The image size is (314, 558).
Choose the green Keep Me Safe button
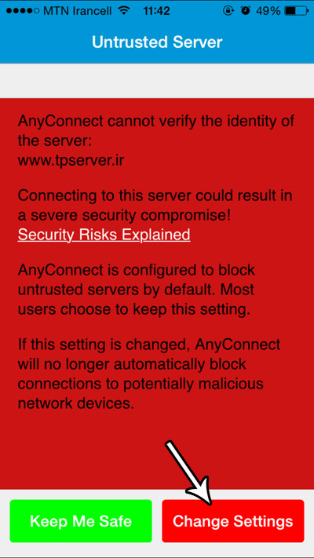click(81, 521)
